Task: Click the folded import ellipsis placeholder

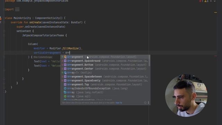Action: coord(17,9)
